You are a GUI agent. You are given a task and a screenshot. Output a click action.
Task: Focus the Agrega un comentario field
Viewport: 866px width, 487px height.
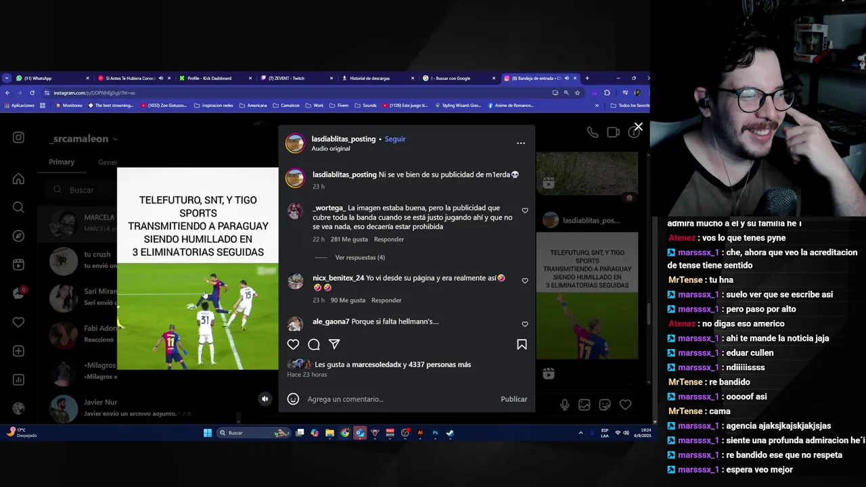399,399
